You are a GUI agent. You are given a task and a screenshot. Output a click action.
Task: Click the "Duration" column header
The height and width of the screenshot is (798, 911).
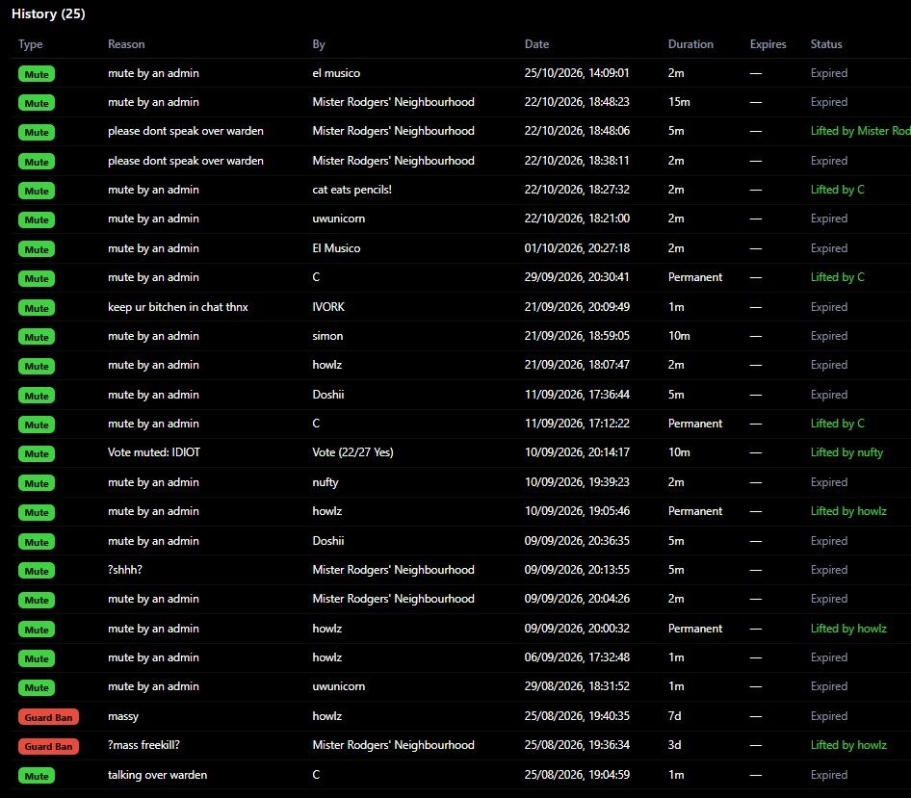(x=690, y=44)
